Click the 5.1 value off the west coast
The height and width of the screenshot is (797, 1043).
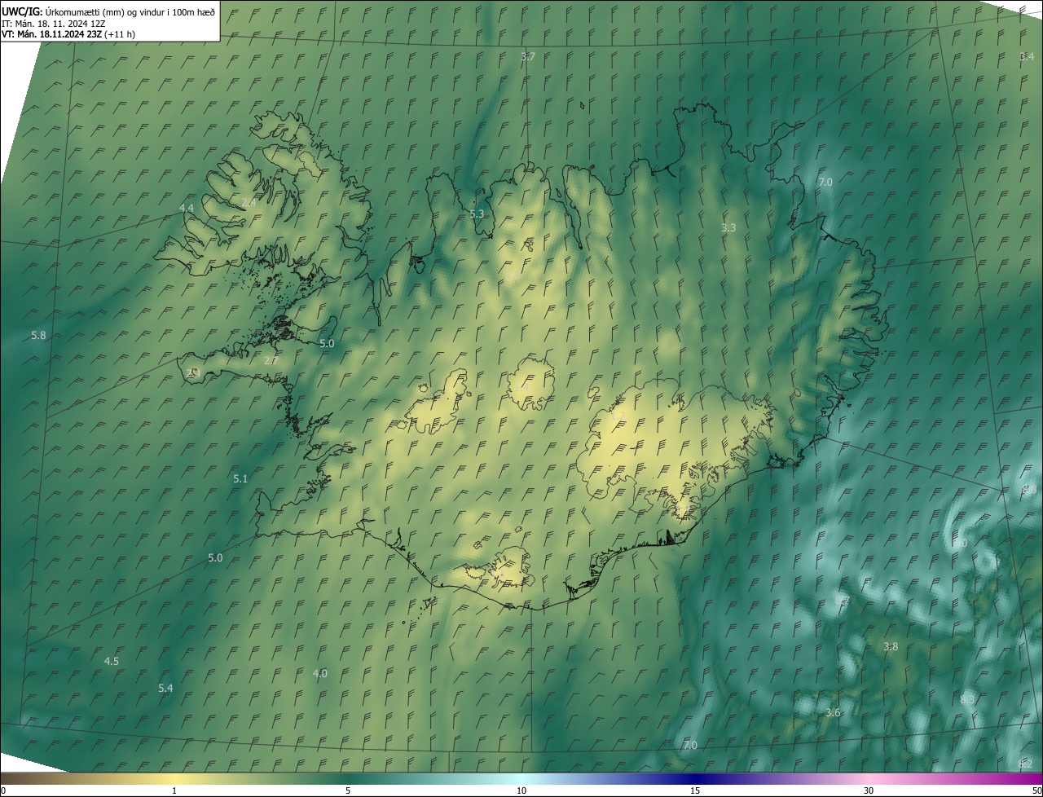point(240,479)
